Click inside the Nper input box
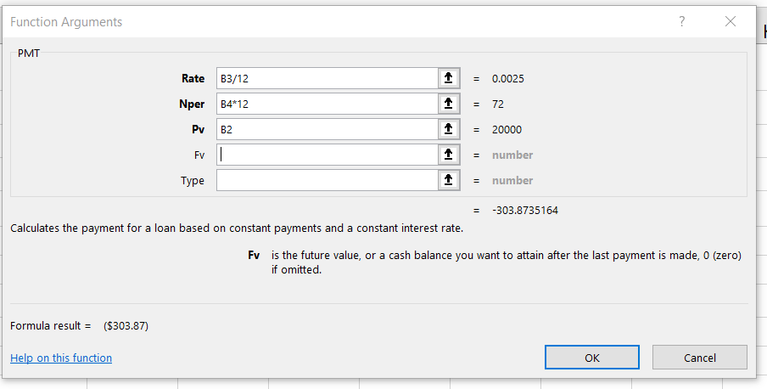767x389 pixels. pos(328,104)
